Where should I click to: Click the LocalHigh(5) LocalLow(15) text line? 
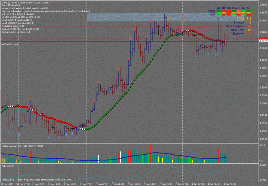click(17, 20)
